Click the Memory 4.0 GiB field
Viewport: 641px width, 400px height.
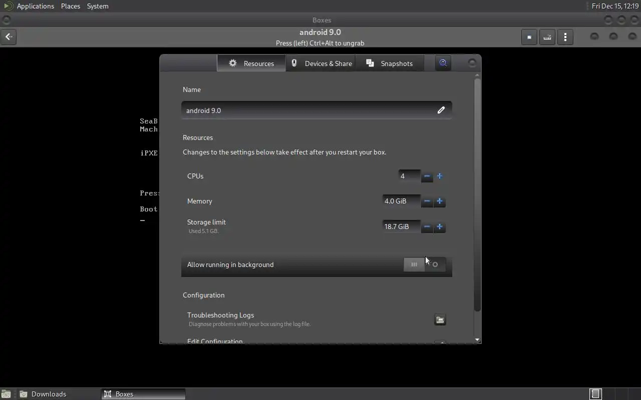[401, 201]
